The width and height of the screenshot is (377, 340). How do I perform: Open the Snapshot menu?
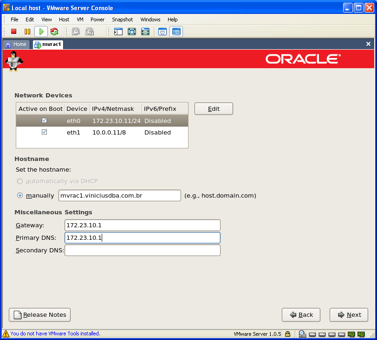pos(122,19)
